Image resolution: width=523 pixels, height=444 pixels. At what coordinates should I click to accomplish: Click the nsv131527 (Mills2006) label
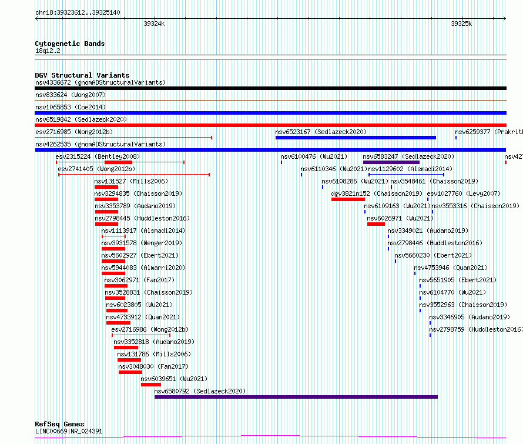pos(131,181)
